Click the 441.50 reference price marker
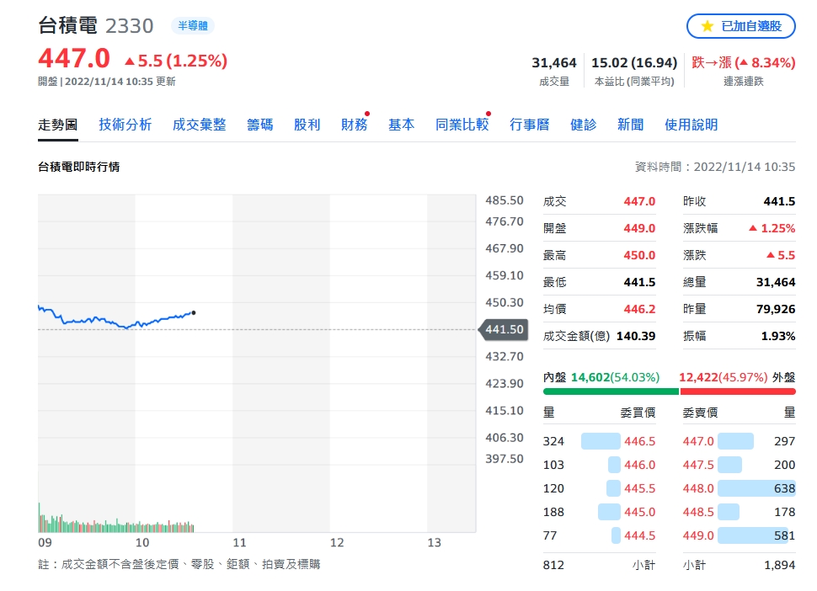The image size is (817, 591). [x=504, y=330]
